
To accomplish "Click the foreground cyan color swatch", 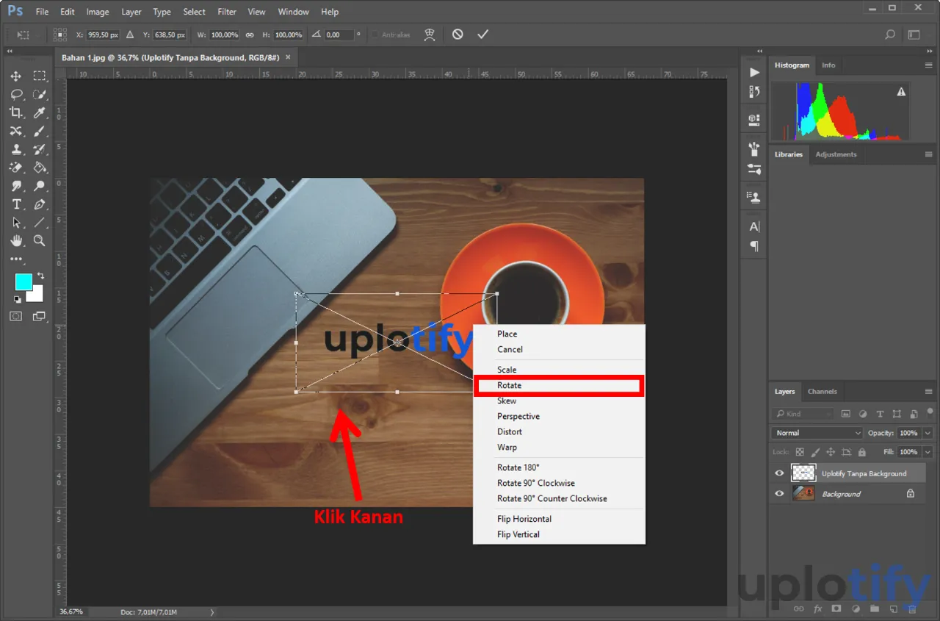I will click(x=23, y=281).
